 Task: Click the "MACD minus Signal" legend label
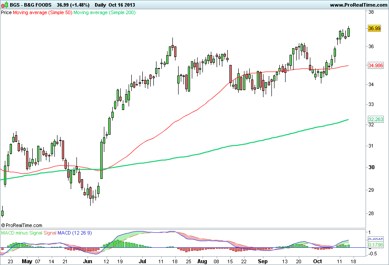(x=21, y=233)
